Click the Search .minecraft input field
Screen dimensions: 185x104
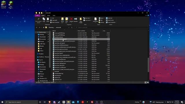point(111,27)
